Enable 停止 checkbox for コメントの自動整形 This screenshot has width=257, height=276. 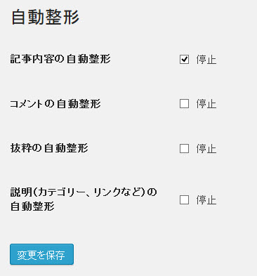pyautogui.click(x=184, y=103)
